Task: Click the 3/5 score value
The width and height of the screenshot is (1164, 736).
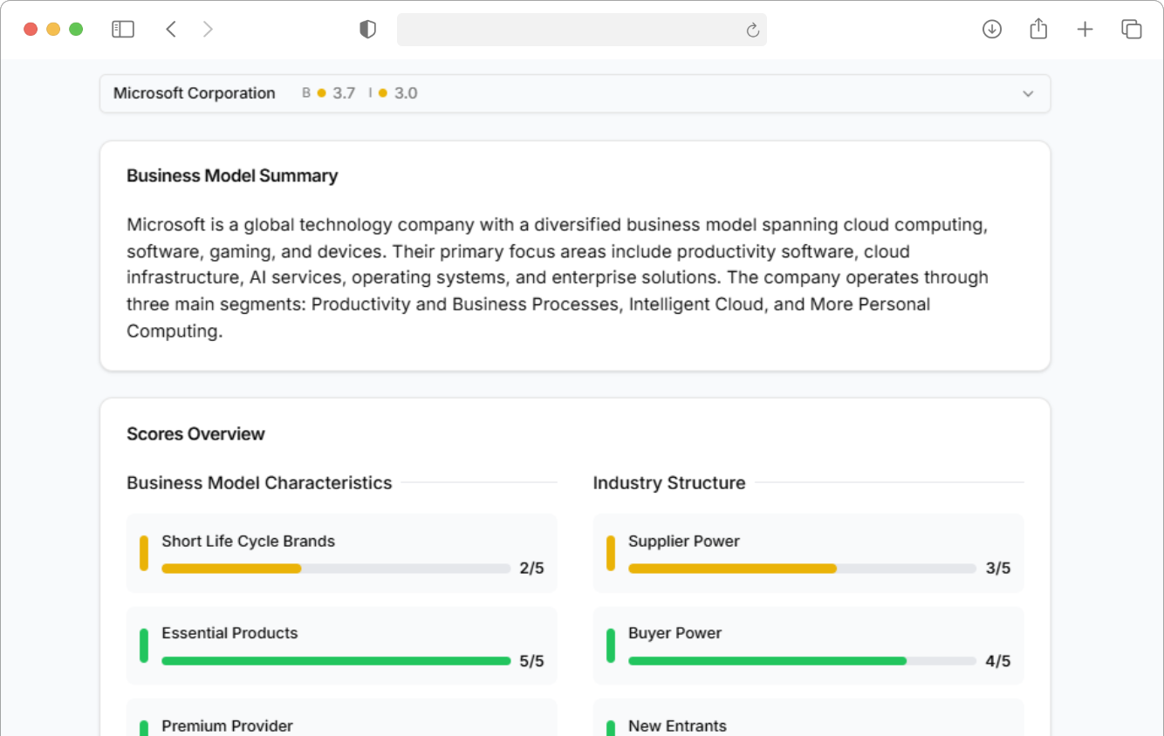Action: [x=998, y=569]
